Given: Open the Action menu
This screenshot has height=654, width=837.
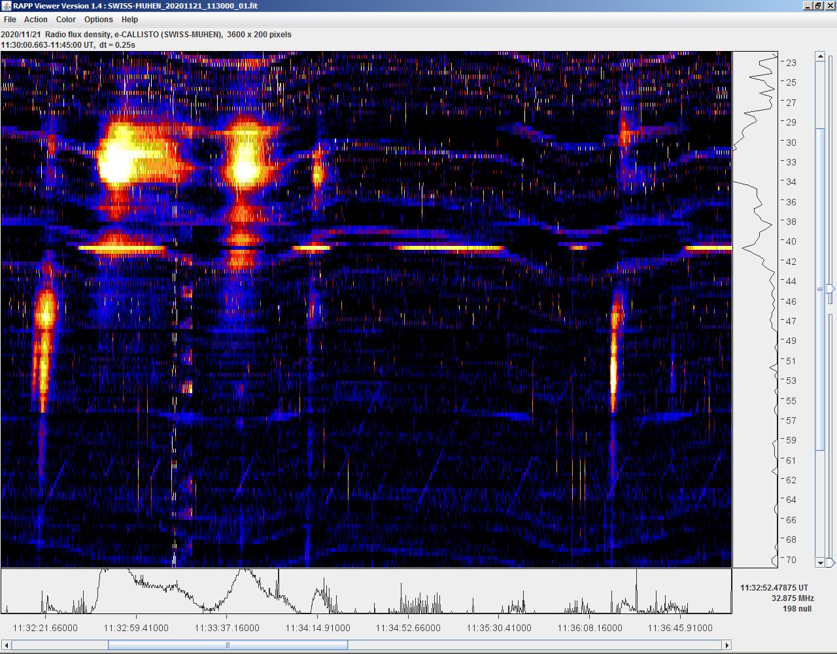Looking at the screenshot, I should tap(36, 20).
